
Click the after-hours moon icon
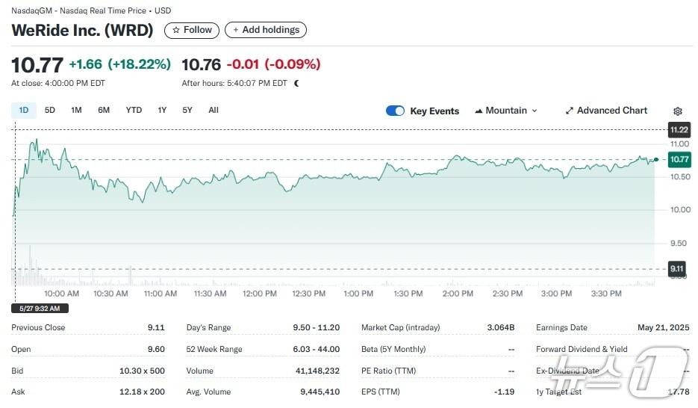(296, 84)
